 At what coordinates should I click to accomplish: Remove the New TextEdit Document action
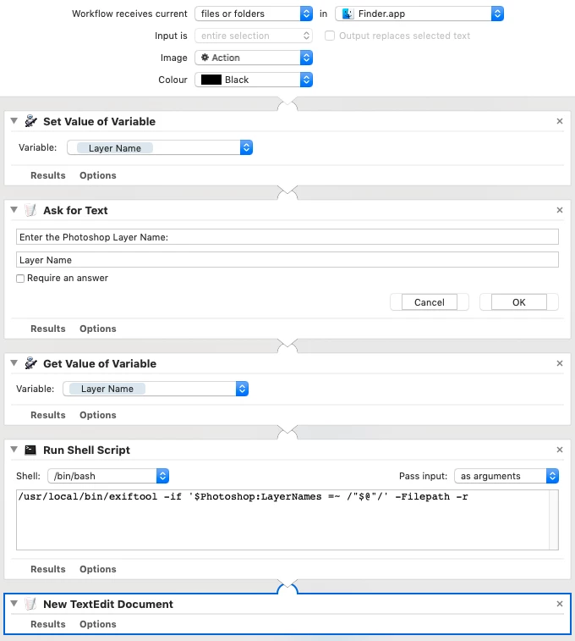click(560, 604)
